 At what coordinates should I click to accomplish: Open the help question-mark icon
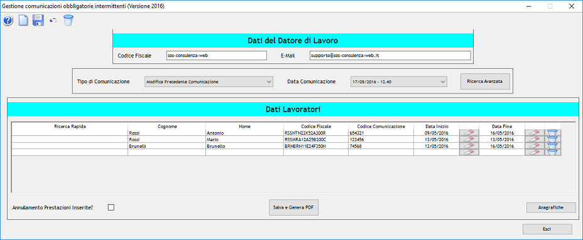pyautogui.click(x=8, y=21)
